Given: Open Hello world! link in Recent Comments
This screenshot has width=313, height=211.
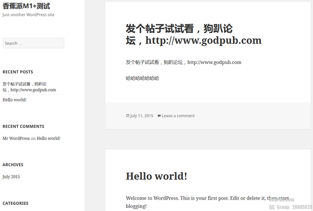Looking at the screenshot, I should coord(48,138).
